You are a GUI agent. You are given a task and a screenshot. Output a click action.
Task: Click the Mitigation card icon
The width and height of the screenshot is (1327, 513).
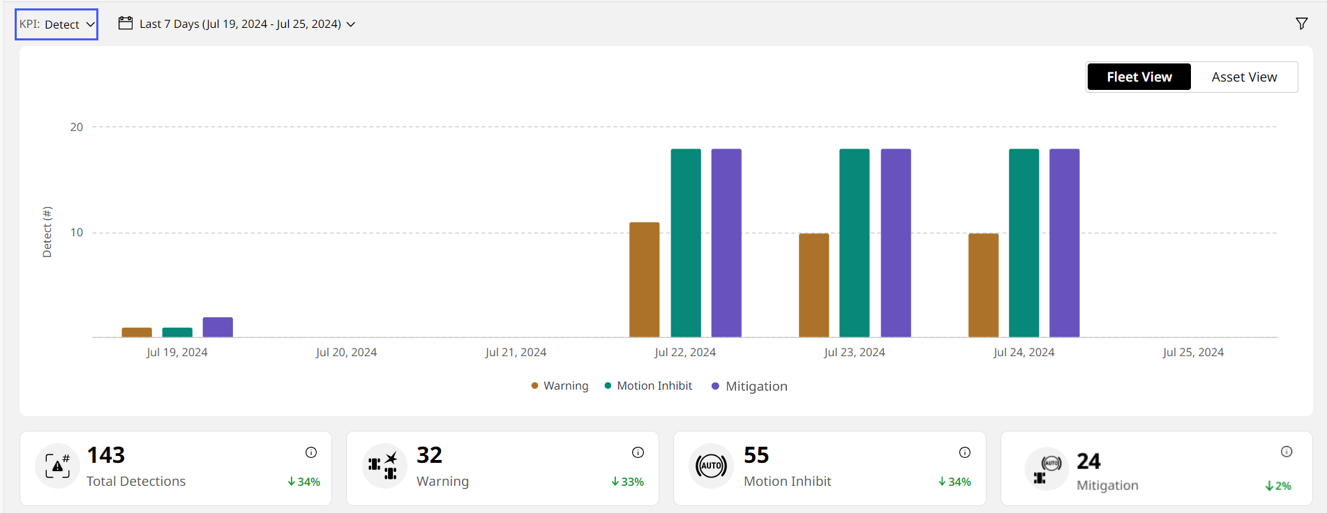point(1047,469)
